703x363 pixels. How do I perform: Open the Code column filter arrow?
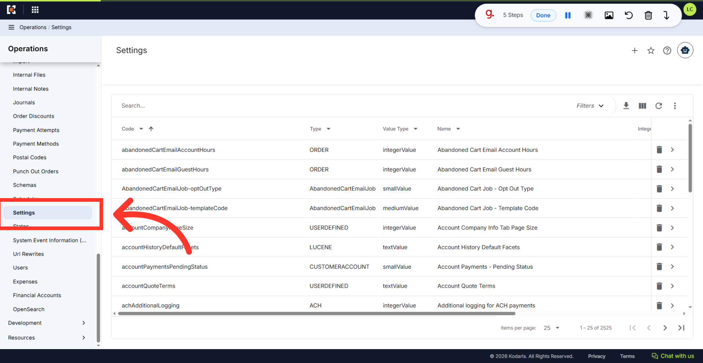click(x=141, y=129)
